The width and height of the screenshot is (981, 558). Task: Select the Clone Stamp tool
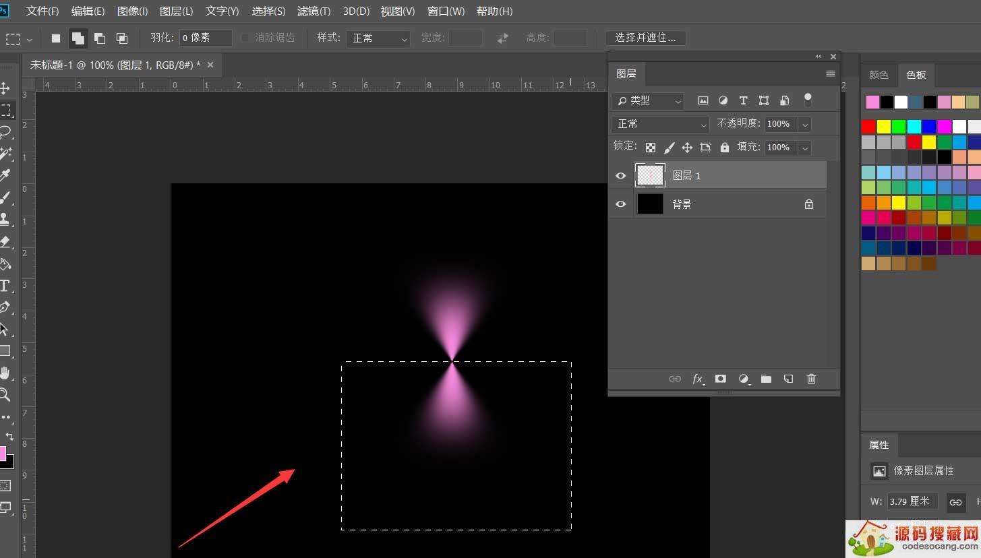click(5, 219)
